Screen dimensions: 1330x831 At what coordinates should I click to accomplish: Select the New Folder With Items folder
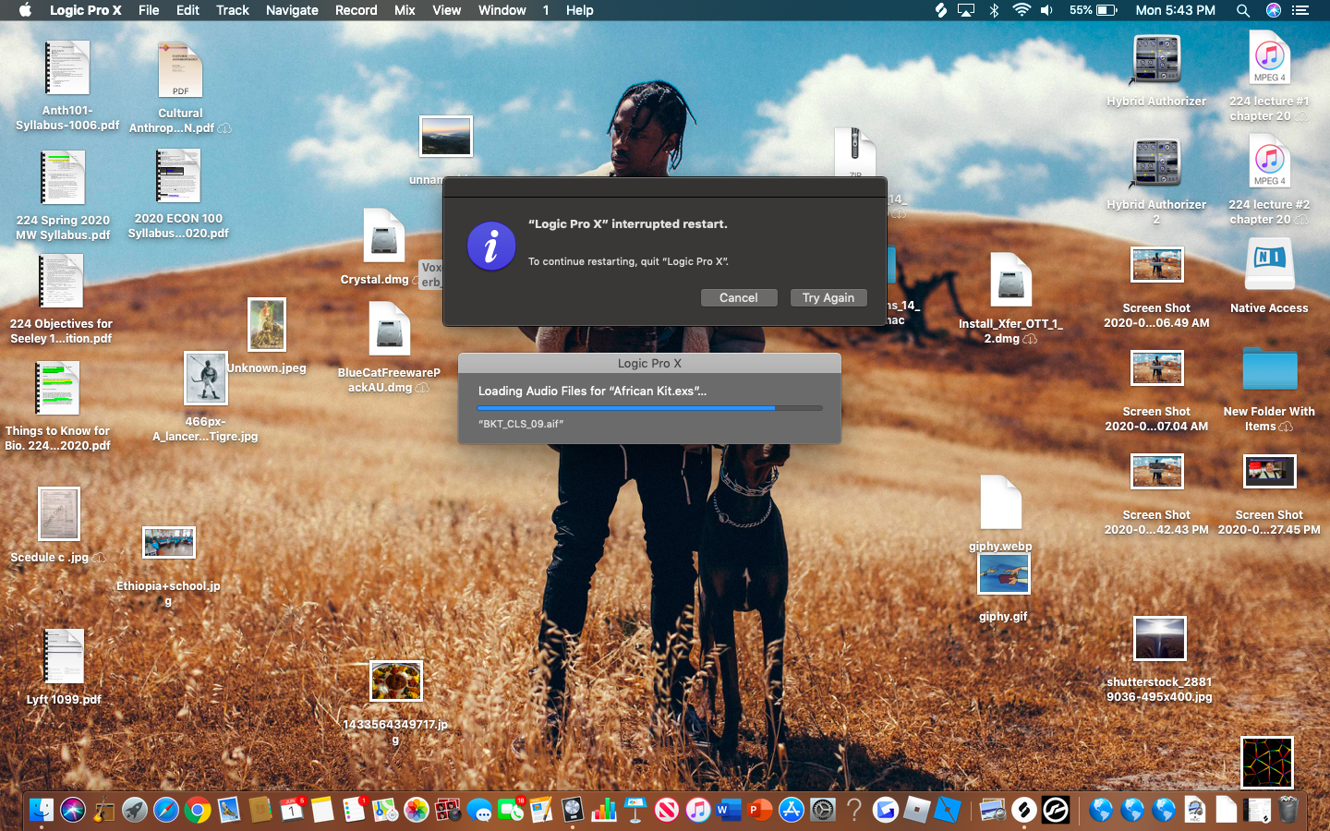coord(1269,368)
